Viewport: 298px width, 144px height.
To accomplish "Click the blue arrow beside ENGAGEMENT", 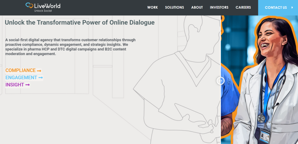I will [x=40, y=78].
